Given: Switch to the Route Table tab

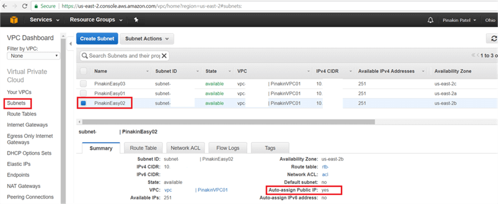Looking at the screenshot, I should (143, 148).
